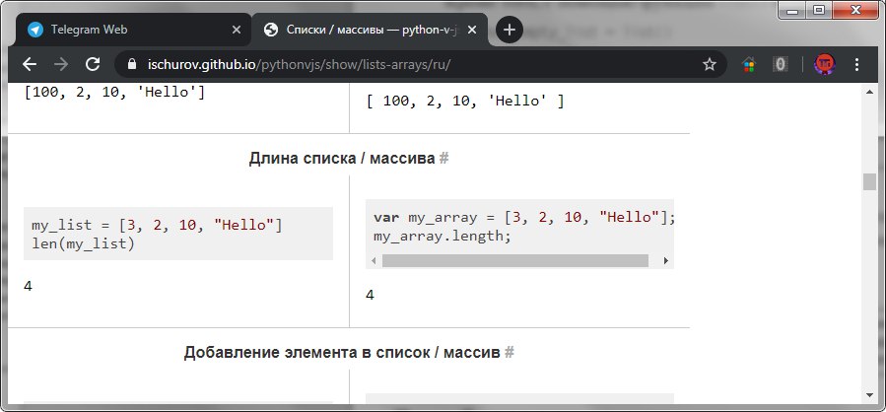Image resolution: width=886 pixels, height=412 pixels.
Task: Open the extension showing counter 0
Action: pos(781,64)
